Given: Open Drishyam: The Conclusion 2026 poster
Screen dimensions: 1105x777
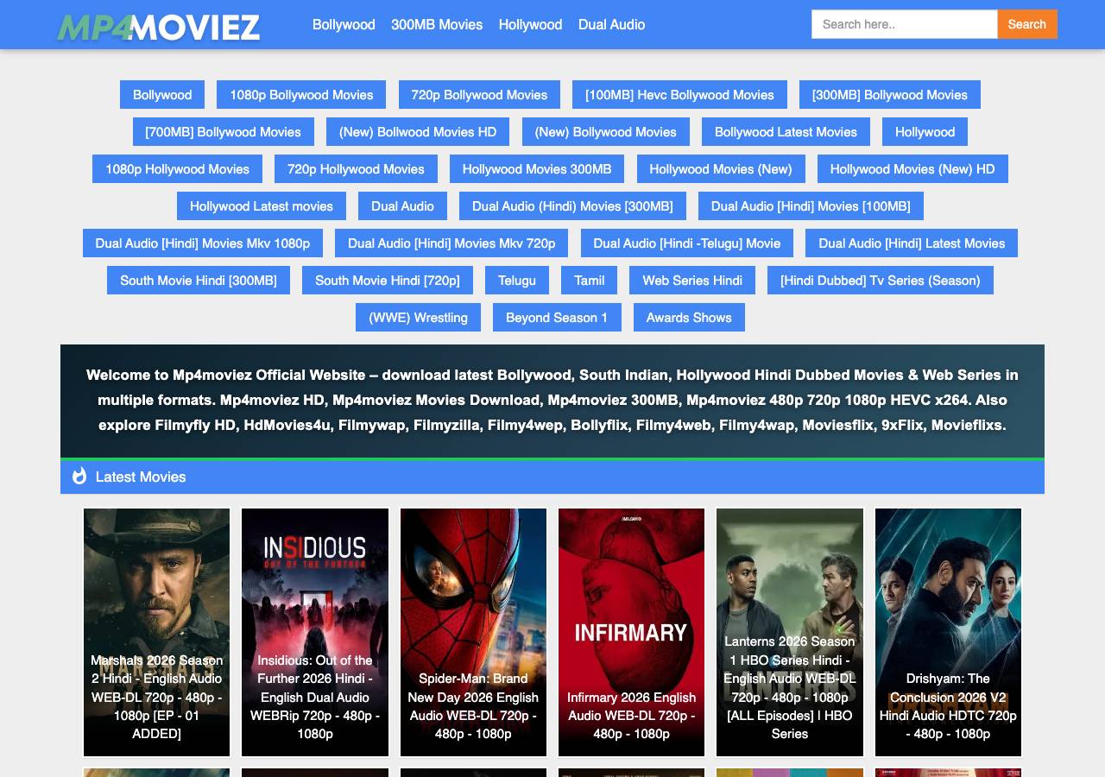Looking at the screenshot, I should click(948, 632).
